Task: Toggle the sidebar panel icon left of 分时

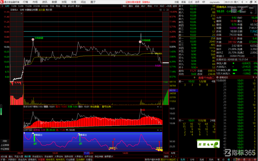Action: [x=2, y=6]
